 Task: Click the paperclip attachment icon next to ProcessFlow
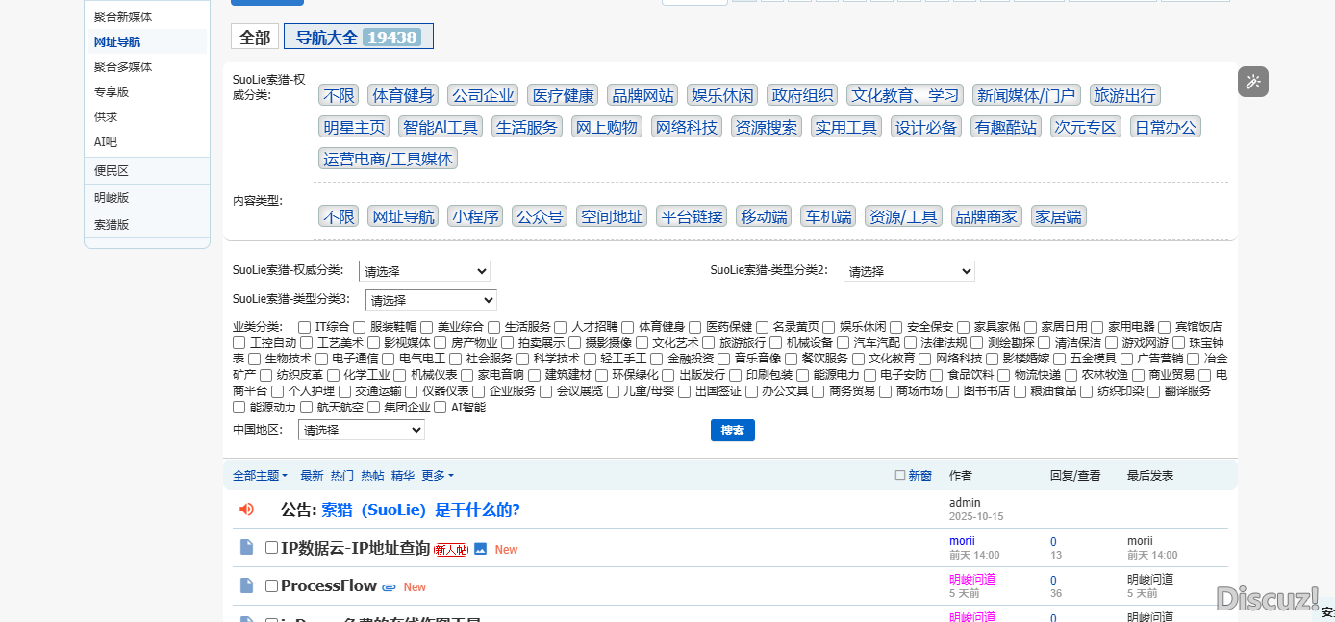pyautogui.click(x=390, y=586)
